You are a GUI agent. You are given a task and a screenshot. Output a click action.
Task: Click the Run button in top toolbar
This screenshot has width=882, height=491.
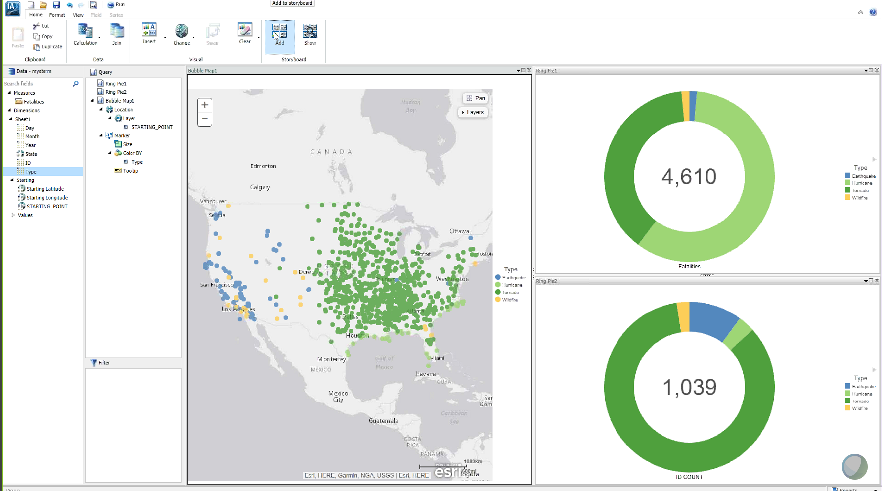point(116,5)
